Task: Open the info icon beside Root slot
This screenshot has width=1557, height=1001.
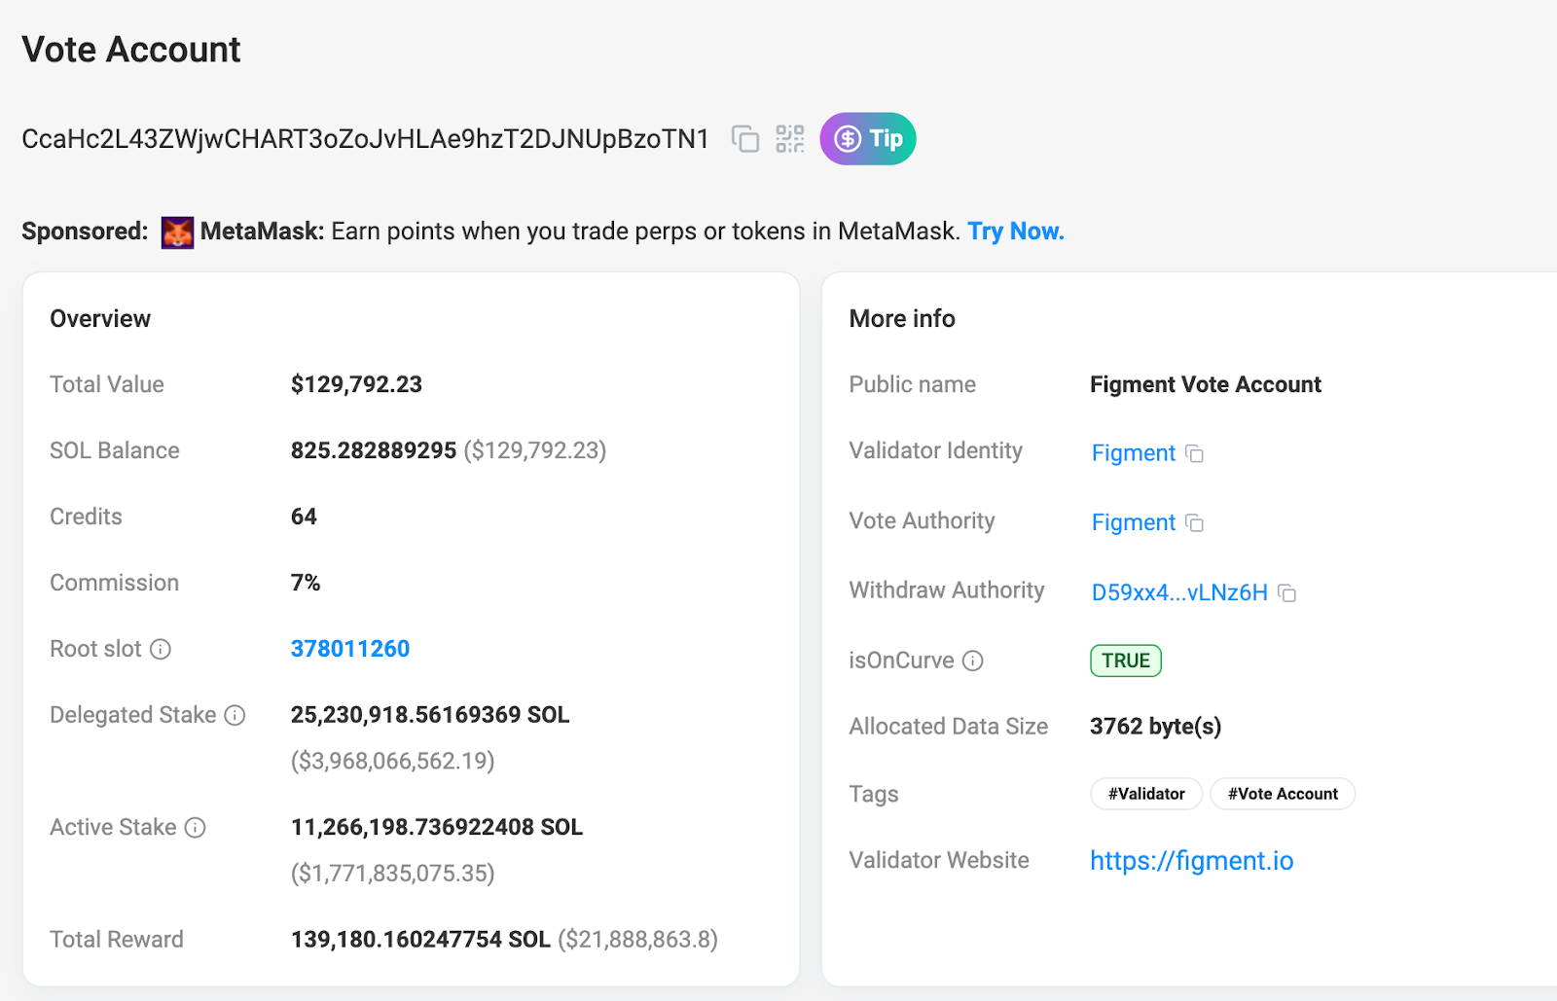Action: click(x=161, y=649)
